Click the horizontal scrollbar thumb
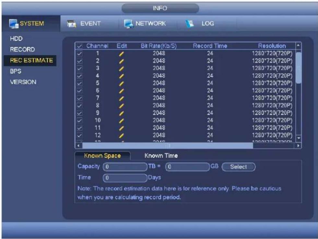 (x=168, y=146)
